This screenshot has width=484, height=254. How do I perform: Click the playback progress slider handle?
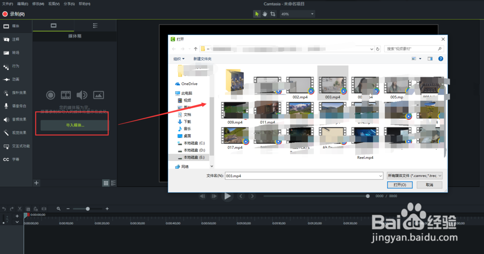point(368,196)
